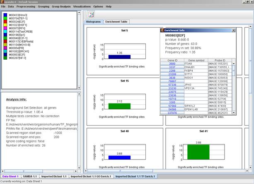Image resolution: width=254 pixels, height=184 pixels.
Task: Click the blue swatch for M00433[Hmx3]
Action: point(5,15)
